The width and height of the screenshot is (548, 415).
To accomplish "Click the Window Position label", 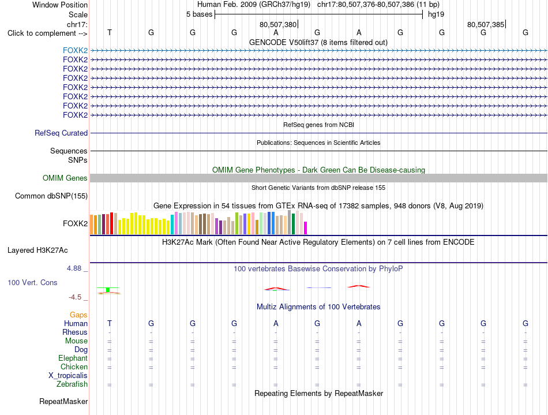I will pos(60,5).
